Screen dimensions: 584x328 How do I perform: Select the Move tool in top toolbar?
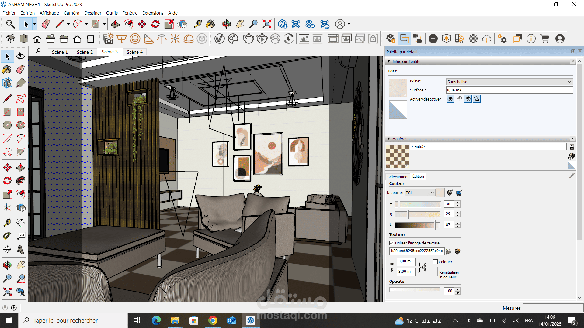pyautogui.click(x=142, y=24)
